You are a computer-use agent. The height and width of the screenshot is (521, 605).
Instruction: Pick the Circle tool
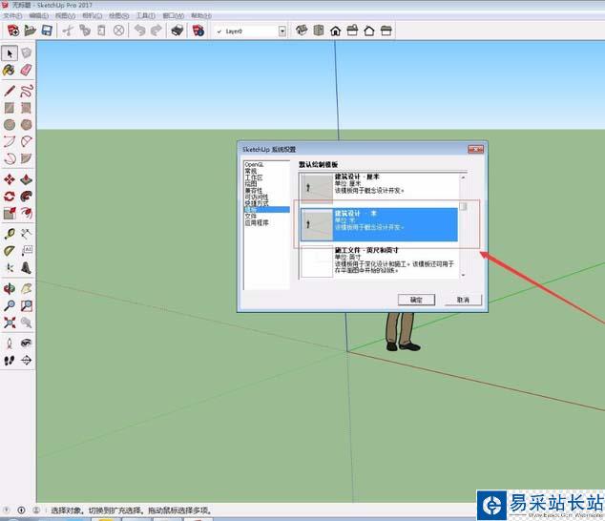pos(10,125)
